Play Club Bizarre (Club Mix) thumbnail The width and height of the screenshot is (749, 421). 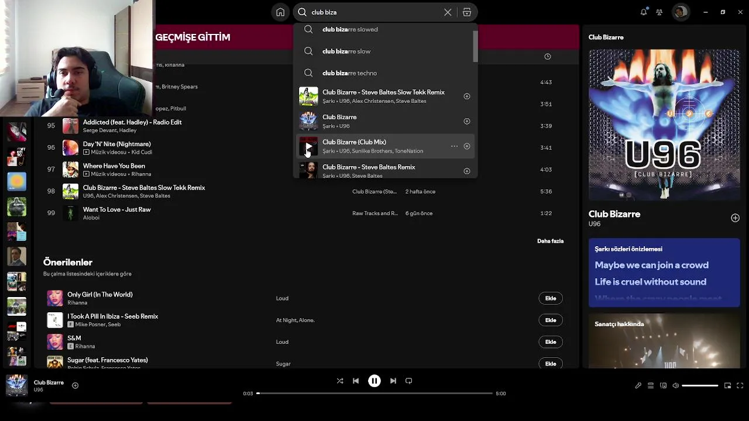[x=308, y=146]
